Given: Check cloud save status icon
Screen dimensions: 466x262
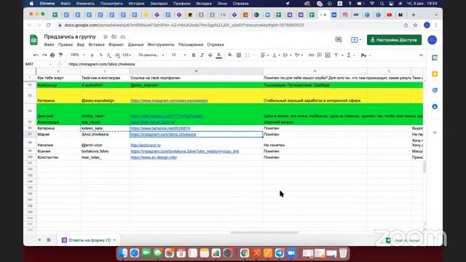Looking at the screenshot, I should pos(123,37).
